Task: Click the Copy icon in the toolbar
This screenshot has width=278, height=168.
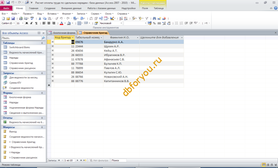Action: [x=45, y=18]
